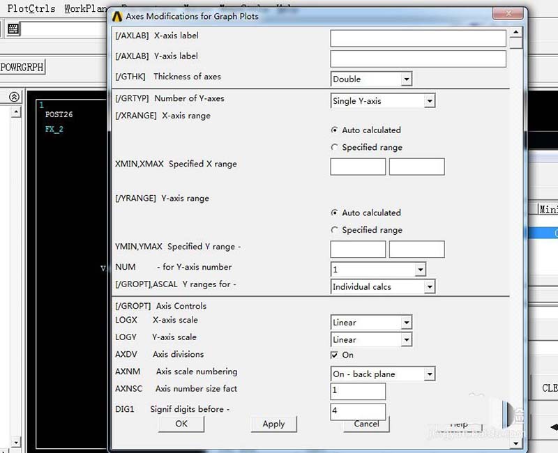Click the ANSYS logo in dialog title
The image size is (558, 453).
click(117, 16)
